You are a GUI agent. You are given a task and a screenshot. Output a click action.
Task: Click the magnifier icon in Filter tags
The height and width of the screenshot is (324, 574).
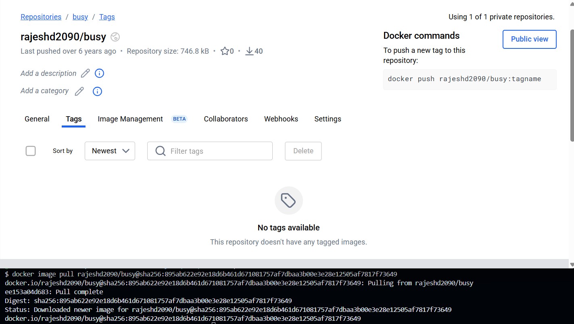coord(160,151)
